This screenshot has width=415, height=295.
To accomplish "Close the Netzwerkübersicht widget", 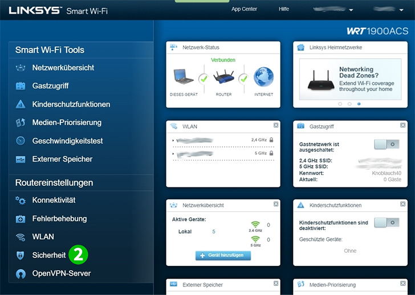I will click(276, 204).
